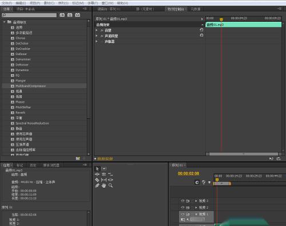Open the 编辑(E) menu

click(x=21, y=3)
